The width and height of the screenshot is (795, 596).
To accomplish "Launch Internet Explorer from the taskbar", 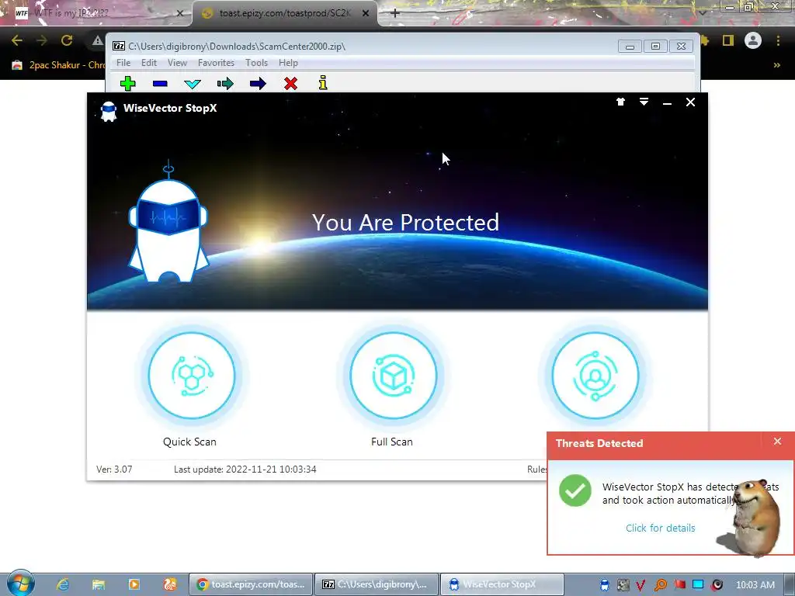I will coord(63,584).
